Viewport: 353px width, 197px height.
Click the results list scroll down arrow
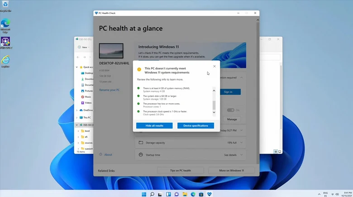click(x=214, y=112)
